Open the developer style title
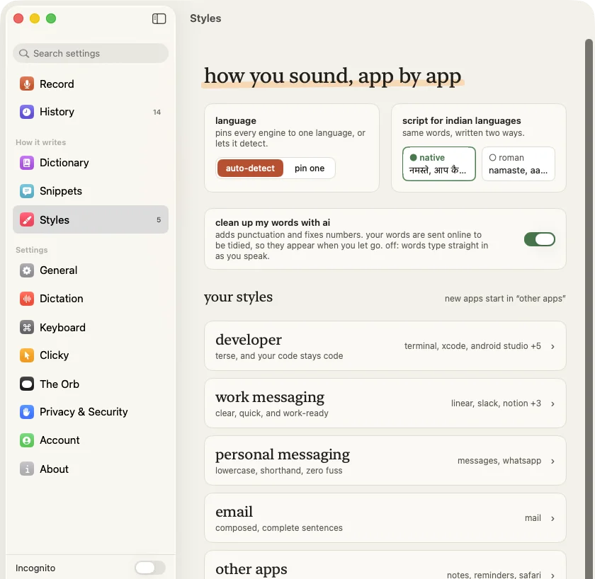Image resolution: width=595 pixels, height=579 pixels. tap(249, 340)
